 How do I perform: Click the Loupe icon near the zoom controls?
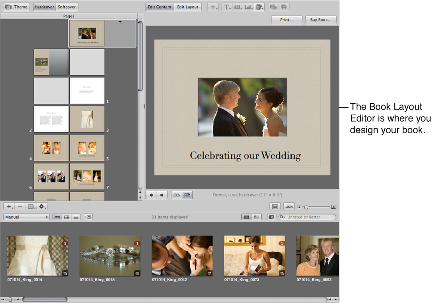pos(275,206)
